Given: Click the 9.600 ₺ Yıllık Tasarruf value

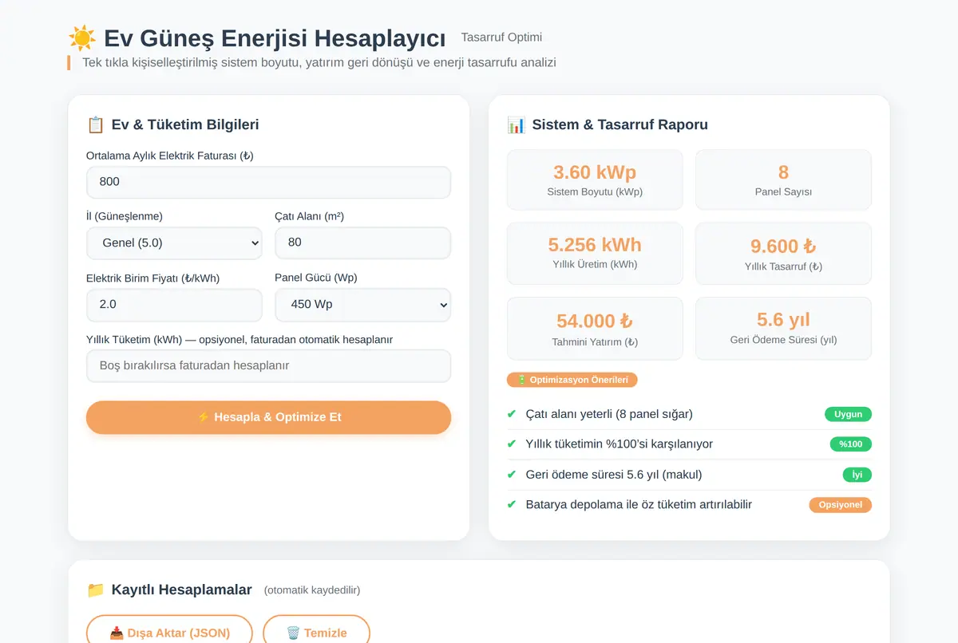Looking at the screenshot, I should point(783,247).
